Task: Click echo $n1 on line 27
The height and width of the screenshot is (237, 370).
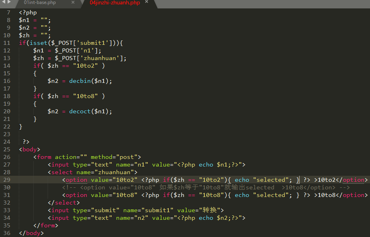Action: point(213,165)
